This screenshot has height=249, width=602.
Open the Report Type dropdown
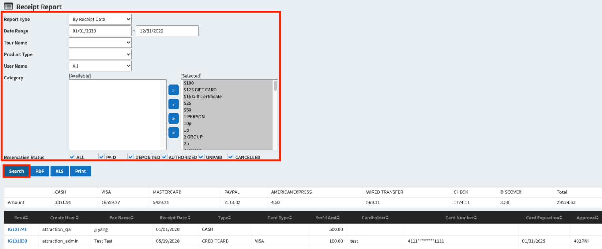[100, 19]
